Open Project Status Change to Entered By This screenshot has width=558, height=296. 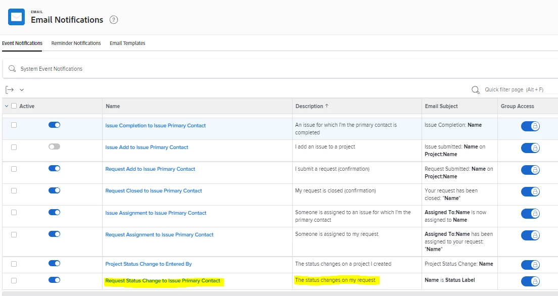(x=149, y=264)
